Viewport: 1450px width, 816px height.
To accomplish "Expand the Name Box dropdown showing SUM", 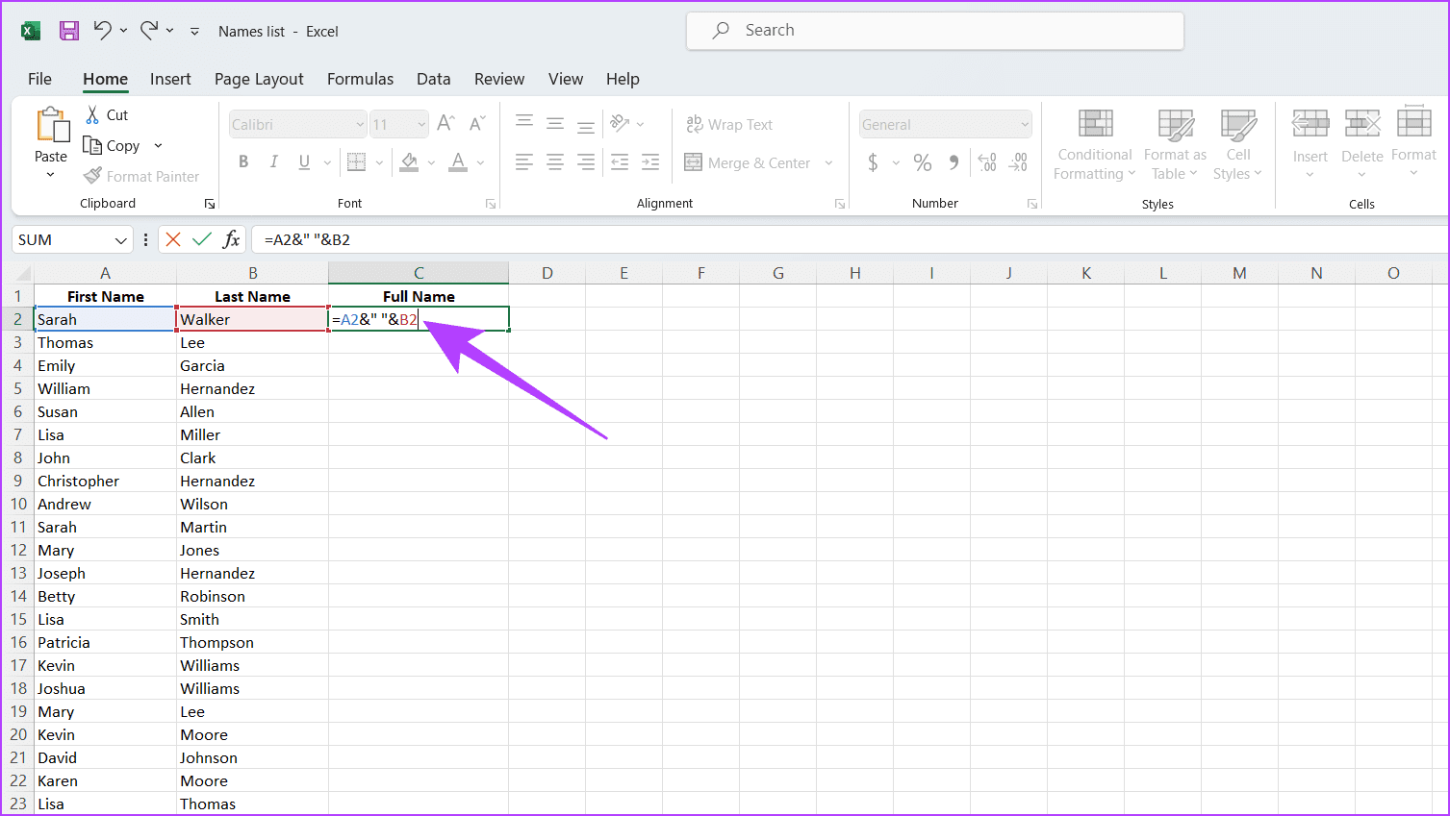I will 121,240.
